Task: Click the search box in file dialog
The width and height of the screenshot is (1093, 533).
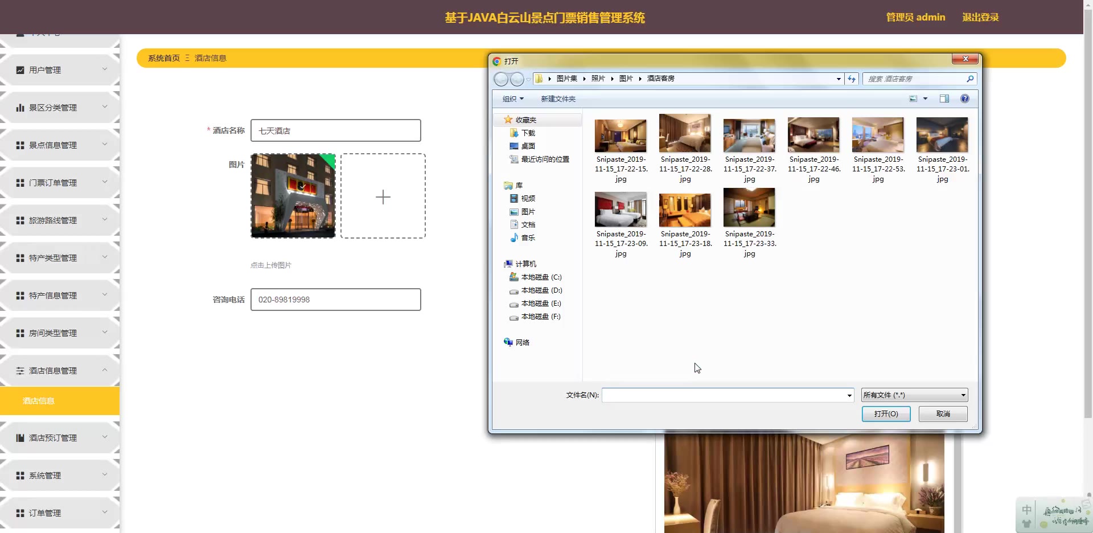Action: pyautogui.click(x=914, y=79)
